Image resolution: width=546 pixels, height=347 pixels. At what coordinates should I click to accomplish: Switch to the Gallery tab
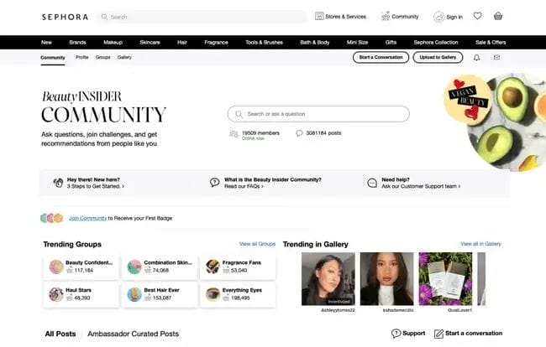click(124, 57)
